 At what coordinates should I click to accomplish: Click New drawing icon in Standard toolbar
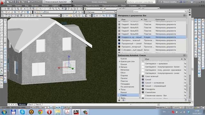click(x=3, y=9)
